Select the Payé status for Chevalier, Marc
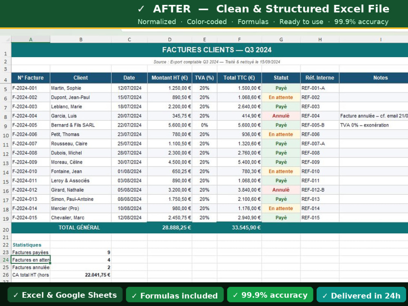408x306 pixels. pyautogui.click(x=281, y=217)
